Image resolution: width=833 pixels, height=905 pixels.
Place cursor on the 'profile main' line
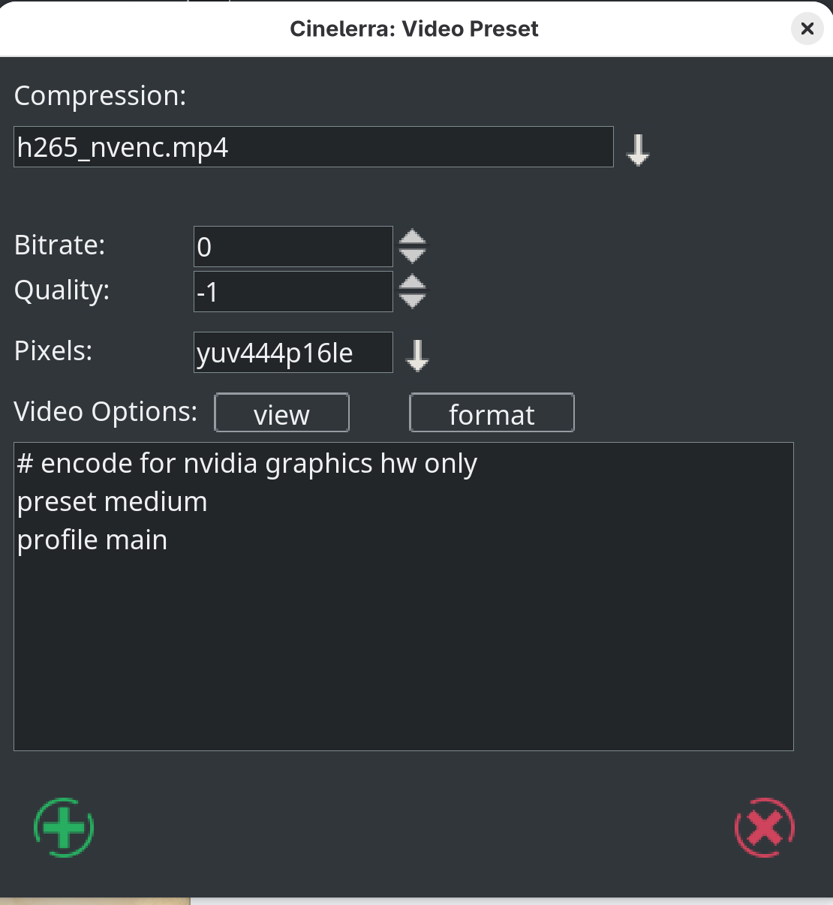(x=92, y=540)
